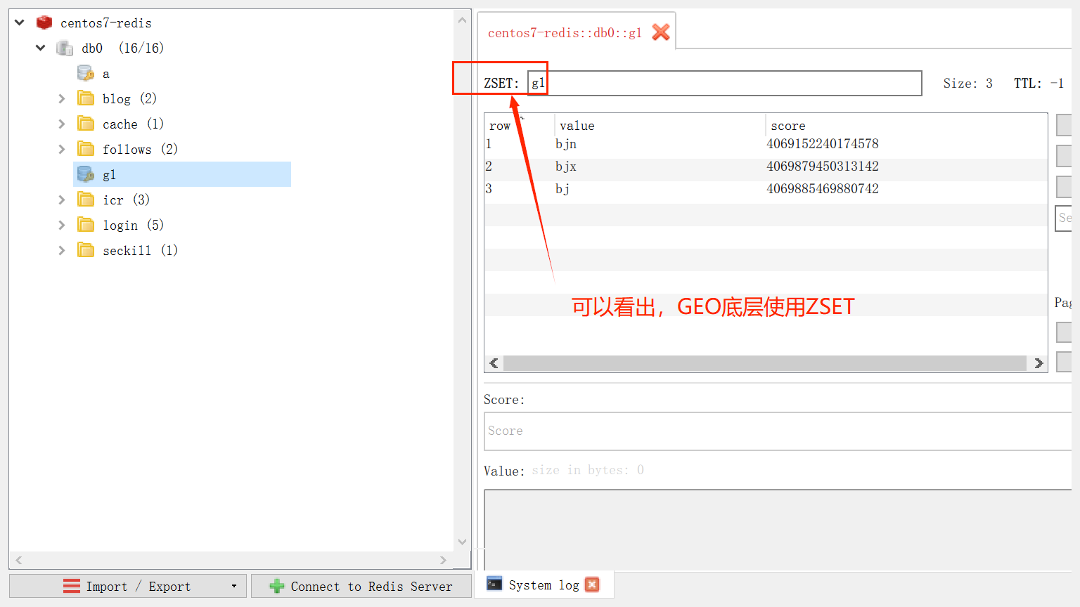Click the Import / Export button

pyautogui.click(x=128, y=586)
